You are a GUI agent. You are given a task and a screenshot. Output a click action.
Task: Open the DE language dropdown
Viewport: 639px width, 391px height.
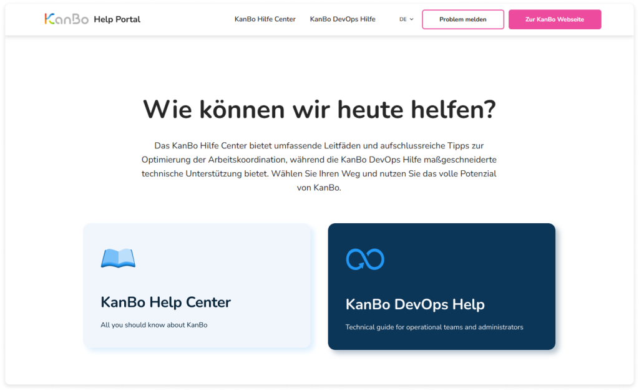coord(406,19)
